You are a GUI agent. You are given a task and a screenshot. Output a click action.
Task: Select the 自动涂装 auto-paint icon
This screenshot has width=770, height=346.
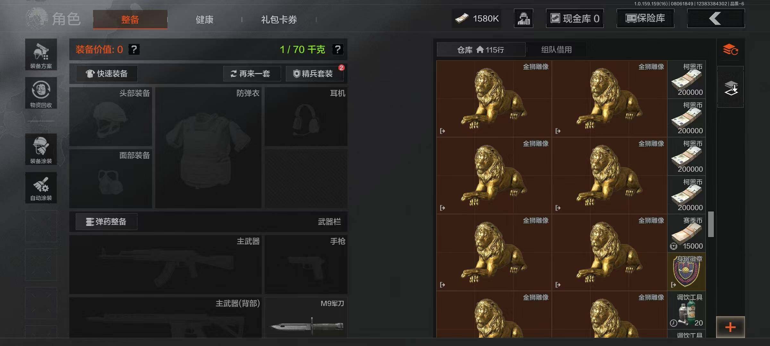[x=41, y=188]
